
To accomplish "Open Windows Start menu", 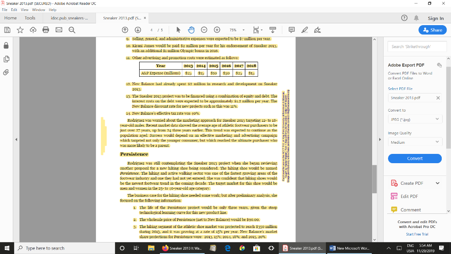I will pyautogui.click(x=7, y=248).
